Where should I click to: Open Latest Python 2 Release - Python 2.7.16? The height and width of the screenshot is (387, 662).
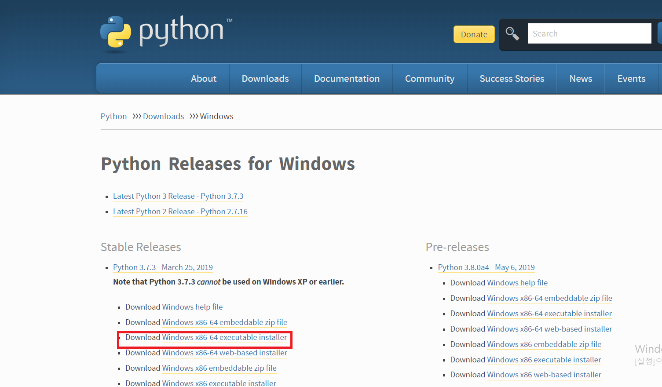[180, 212]
